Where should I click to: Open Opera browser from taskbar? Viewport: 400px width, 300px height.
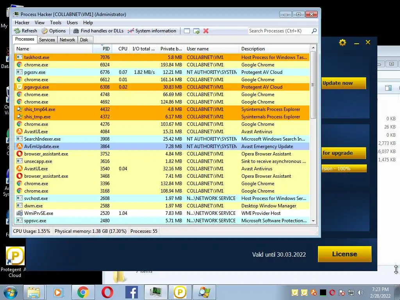click(107, 293)
